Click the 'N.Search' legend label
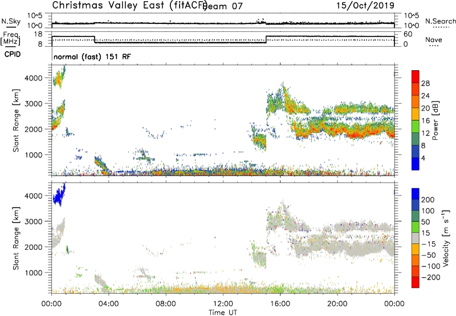This screenshot has width=456, height=316. coord(440,21)
